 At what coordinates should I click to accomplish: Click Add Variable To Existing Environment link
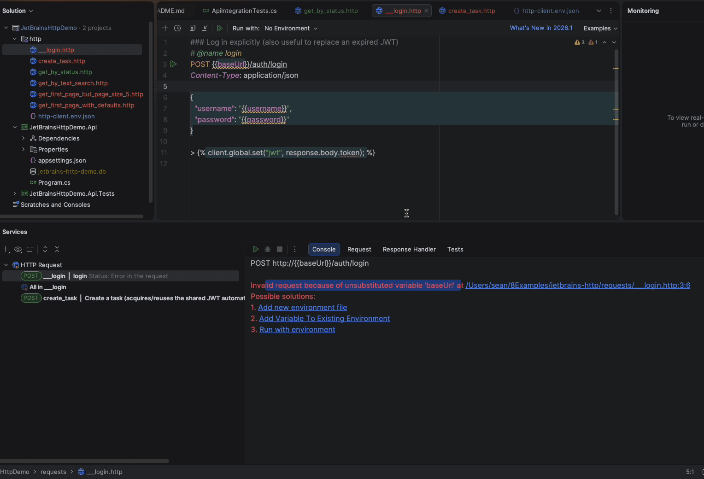[x=324, y=318]
